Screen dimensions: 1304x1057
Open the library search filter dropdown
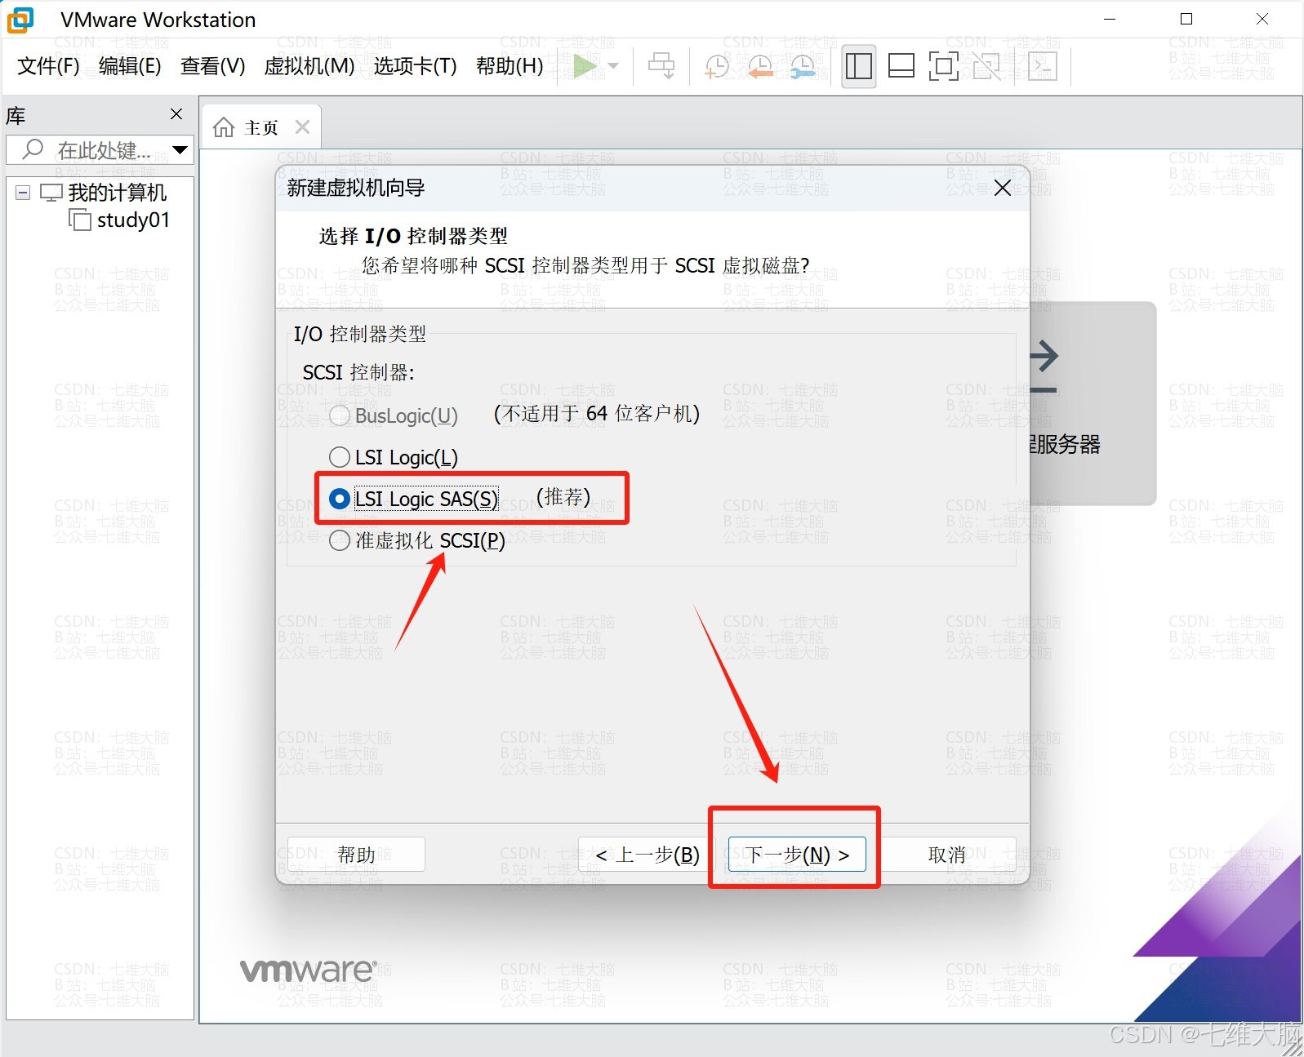[180, 150]
